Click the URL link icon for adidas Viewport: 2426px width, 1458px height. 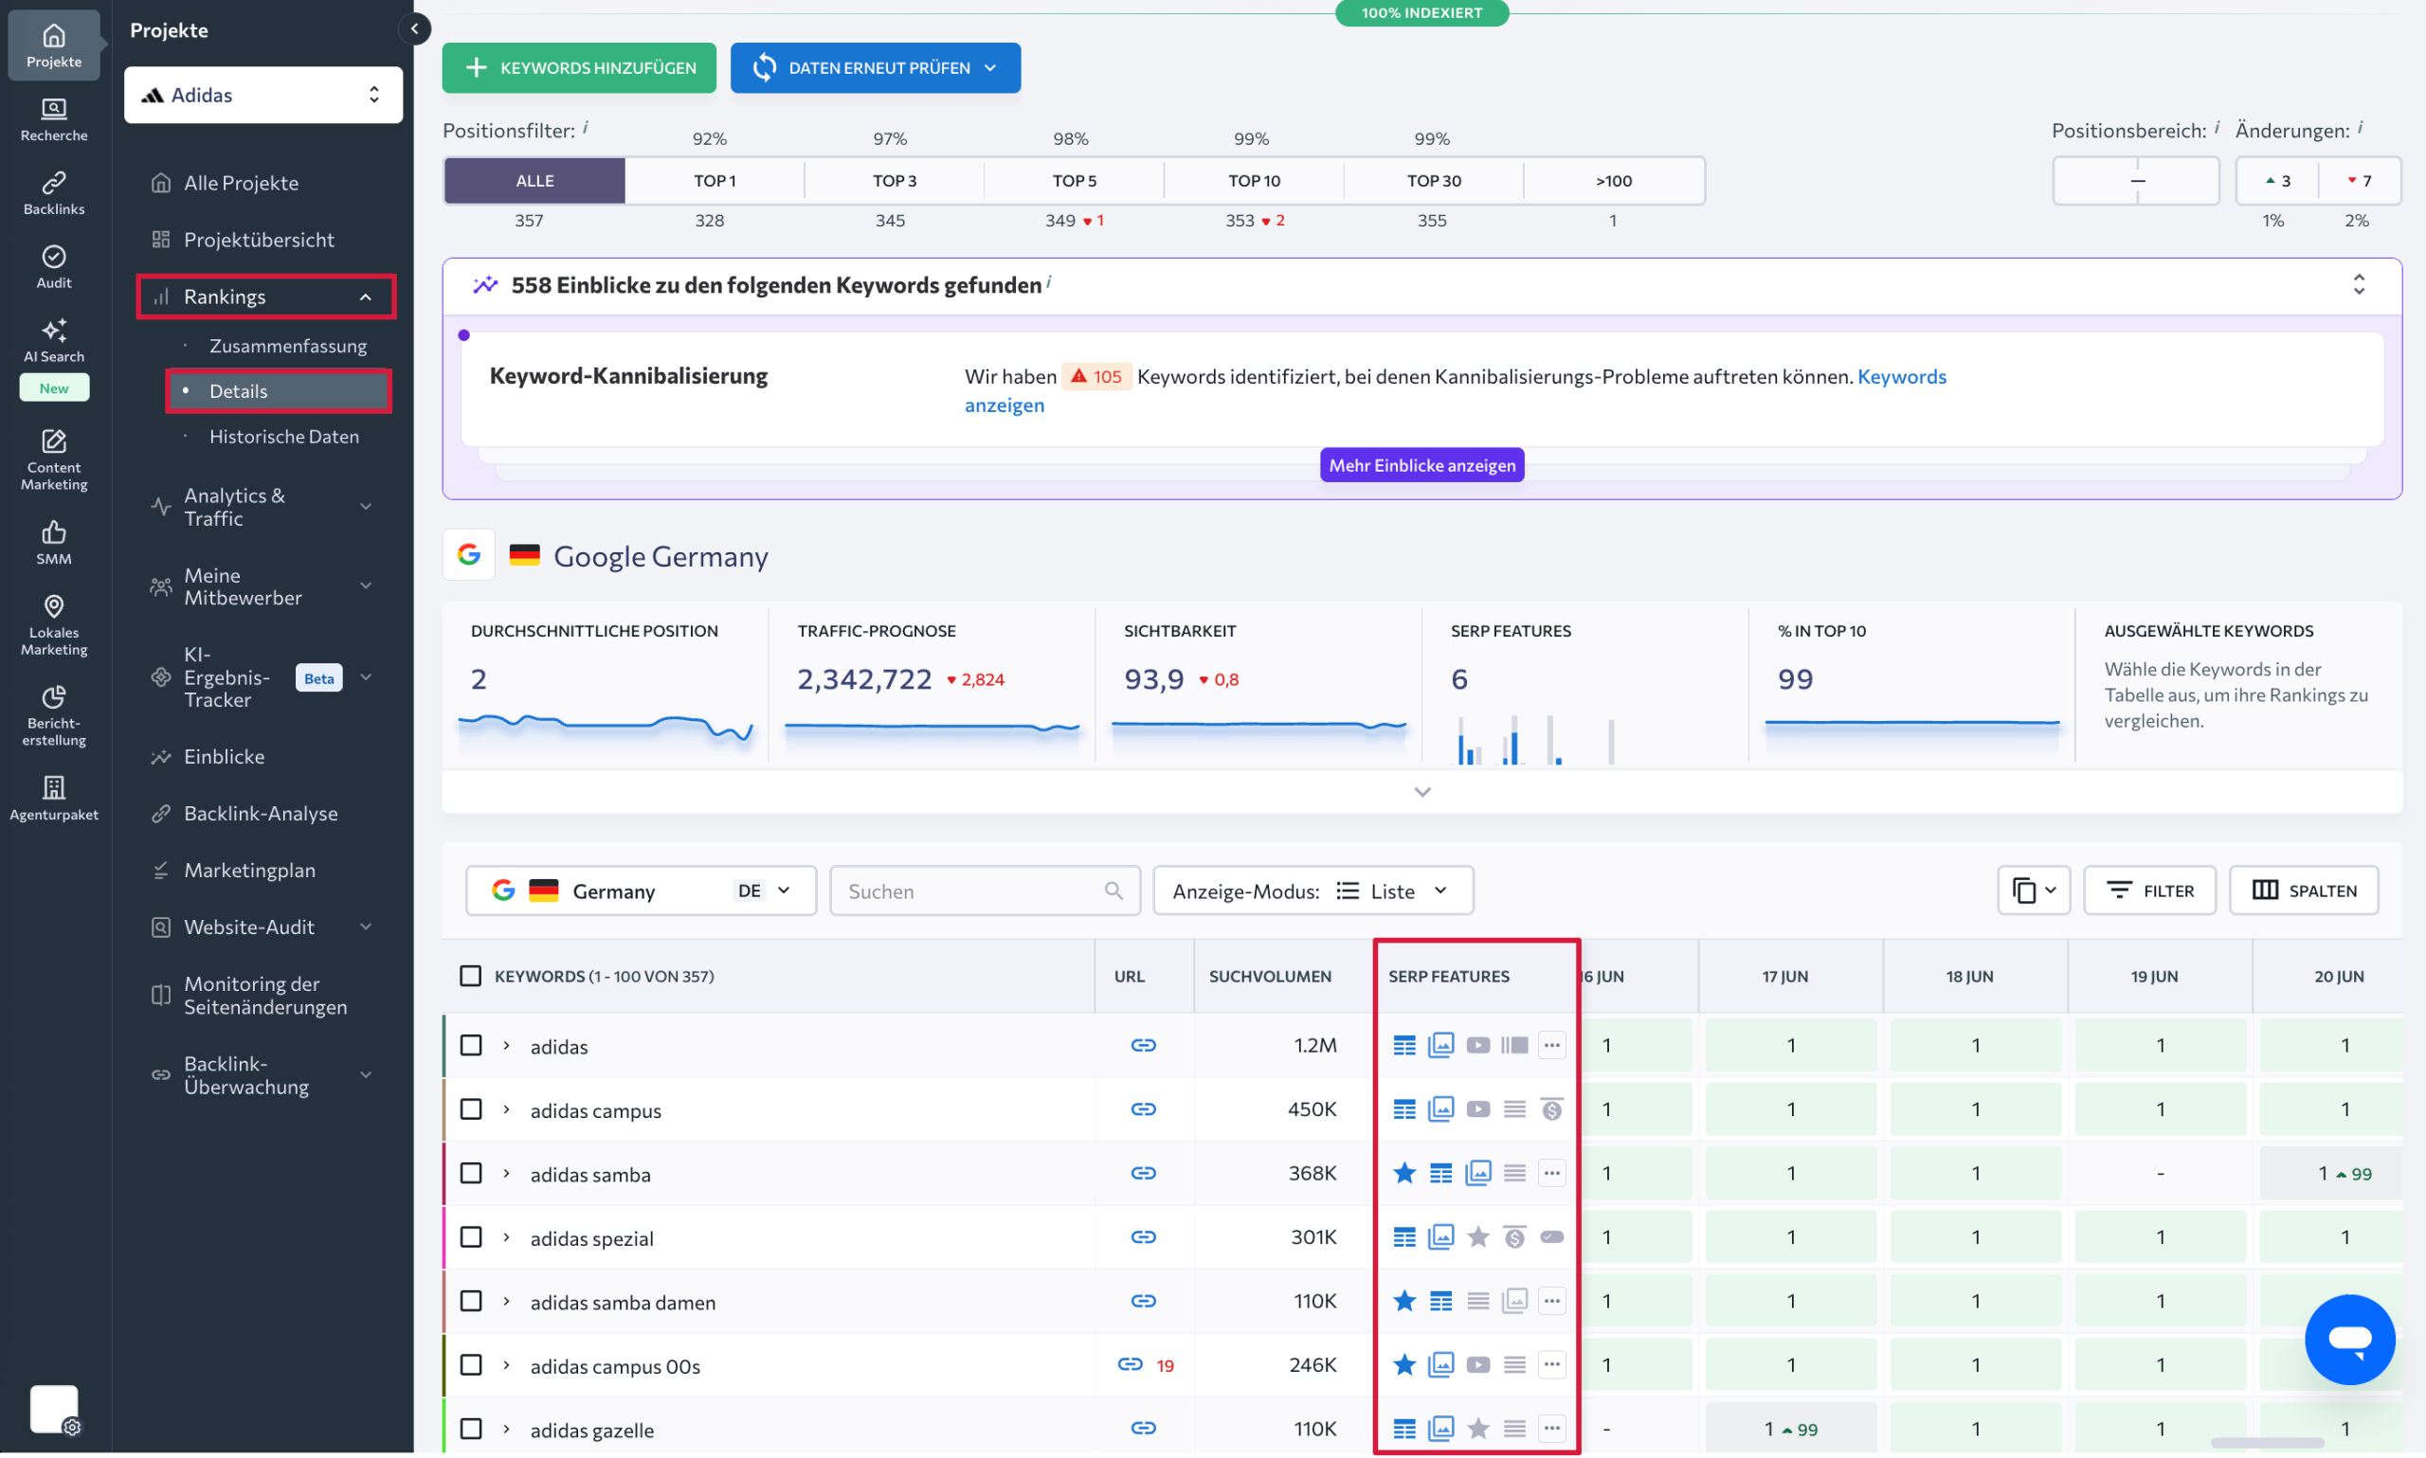click(1143, 1044)
